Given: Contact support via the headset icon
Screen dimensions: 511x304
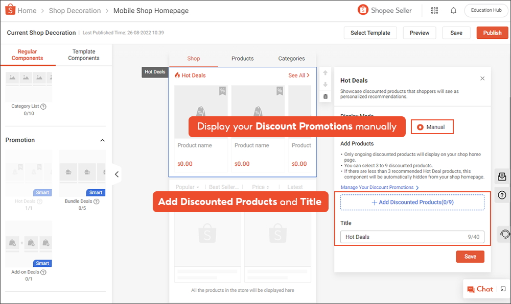Looking at the screenshot, I should click(504, 234).
